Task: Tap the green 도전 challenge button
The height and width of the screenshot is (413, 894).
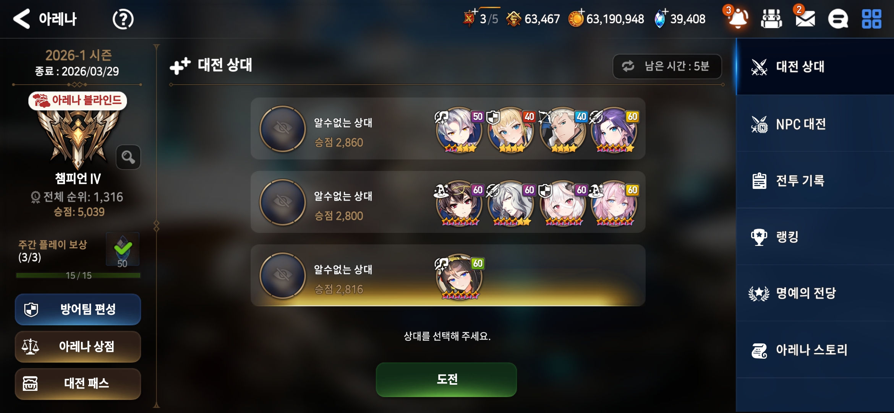Action: coord(446,379)
